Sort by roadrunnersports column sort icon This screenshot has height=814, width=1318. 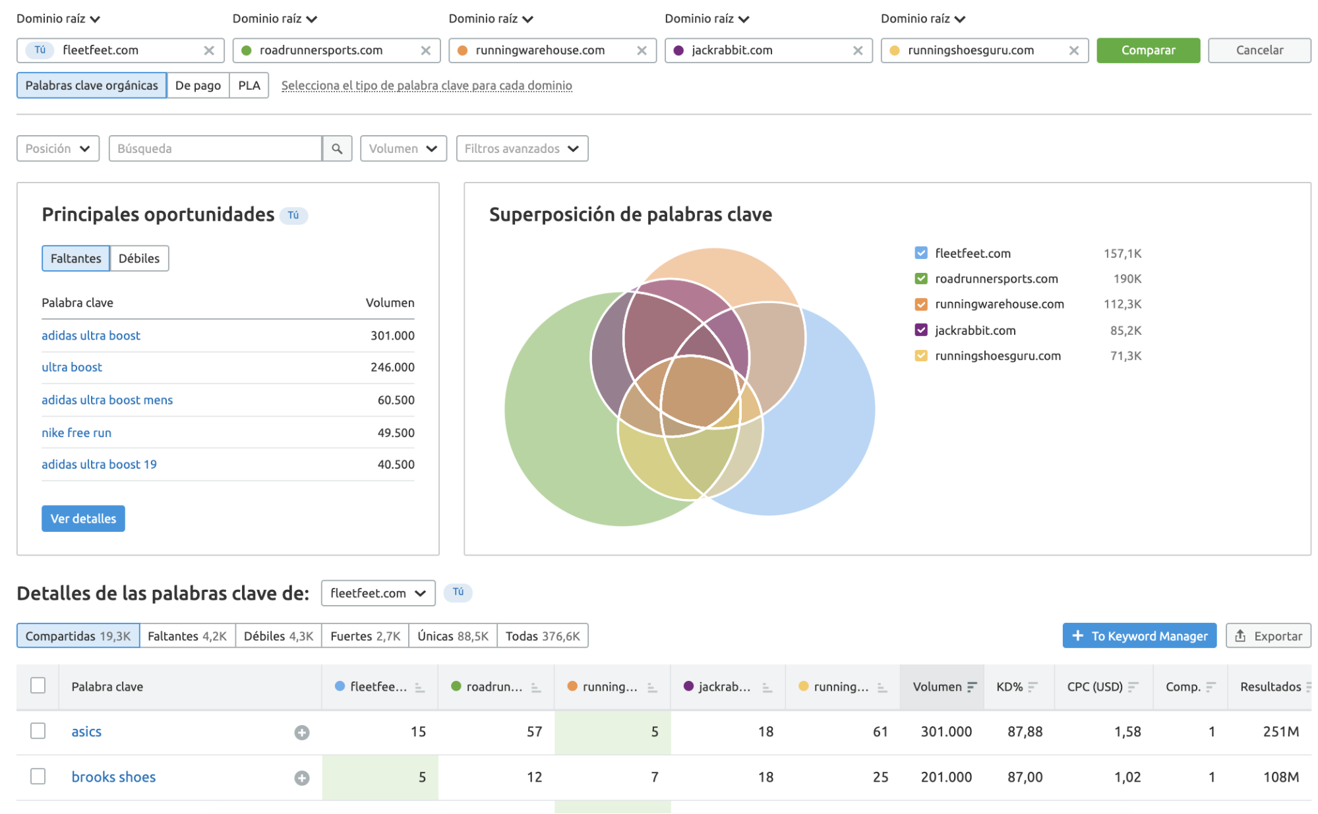point(536,687)
